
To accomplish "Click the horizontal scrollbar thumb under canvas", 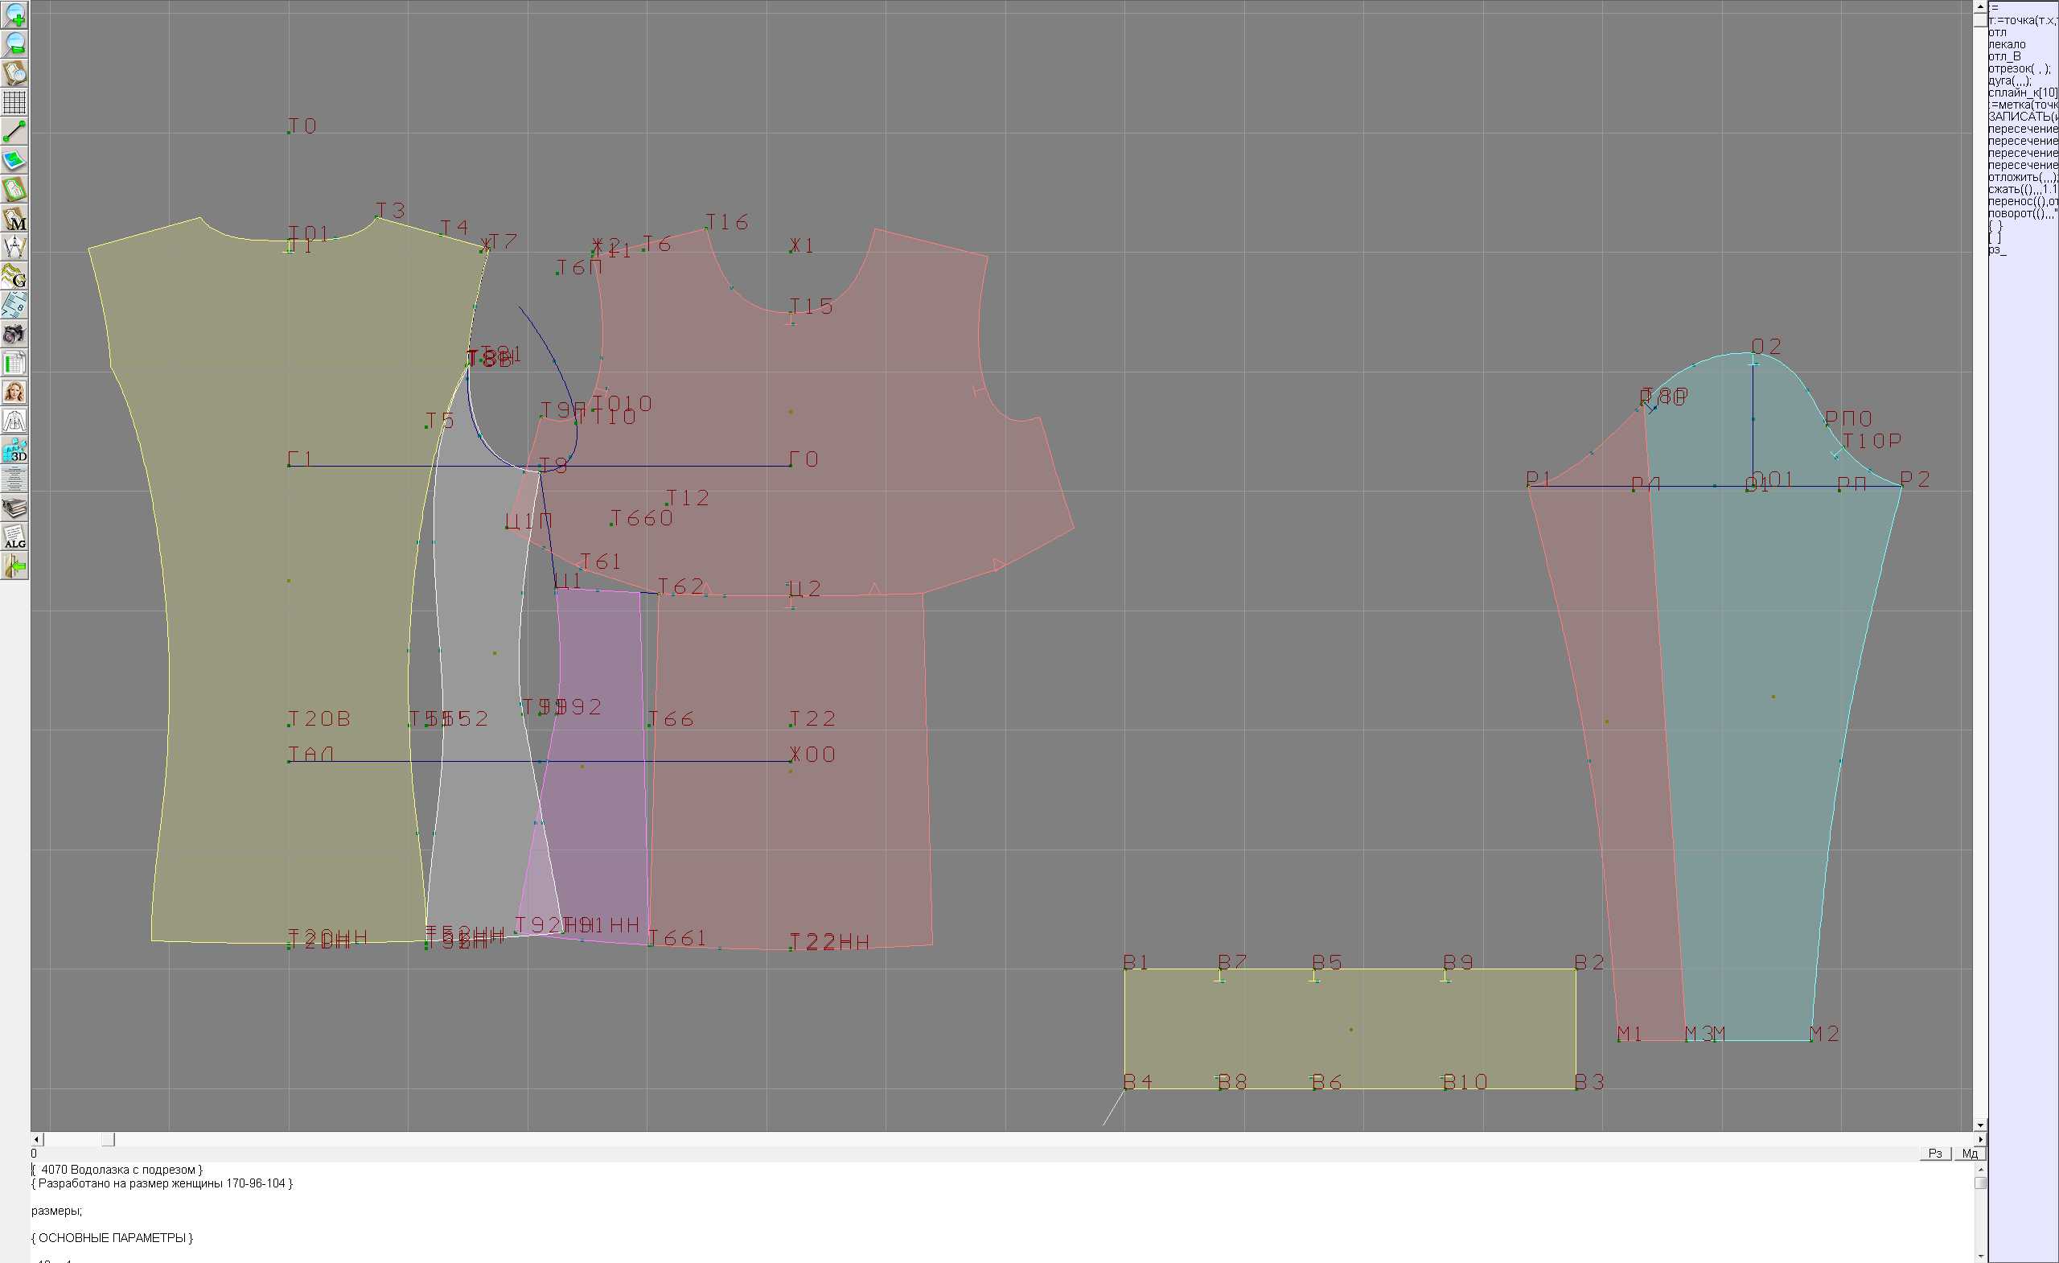I will (108, 1139).
